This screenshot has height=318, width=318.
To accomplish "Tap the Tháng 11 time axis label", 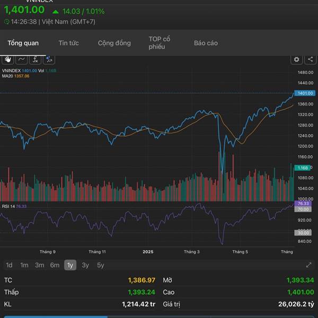I will point(97,252).
